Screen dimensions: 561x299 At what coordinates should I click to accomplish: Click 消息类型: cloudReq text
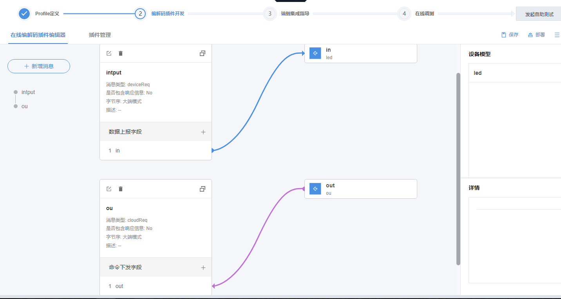[127, 220]
